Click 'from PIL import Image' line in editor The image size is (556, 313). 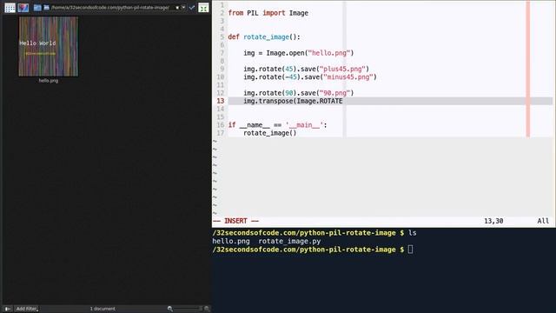point(268,13)
